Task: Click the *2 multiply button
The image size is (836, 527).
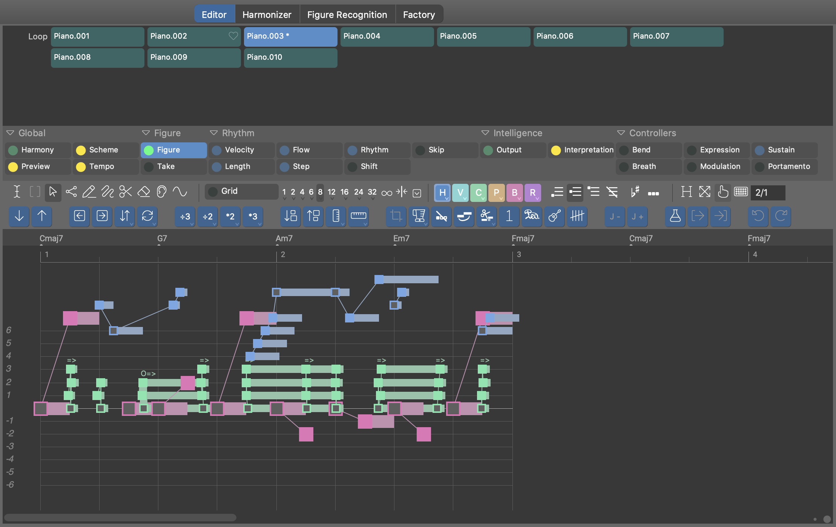Action: 230,216
